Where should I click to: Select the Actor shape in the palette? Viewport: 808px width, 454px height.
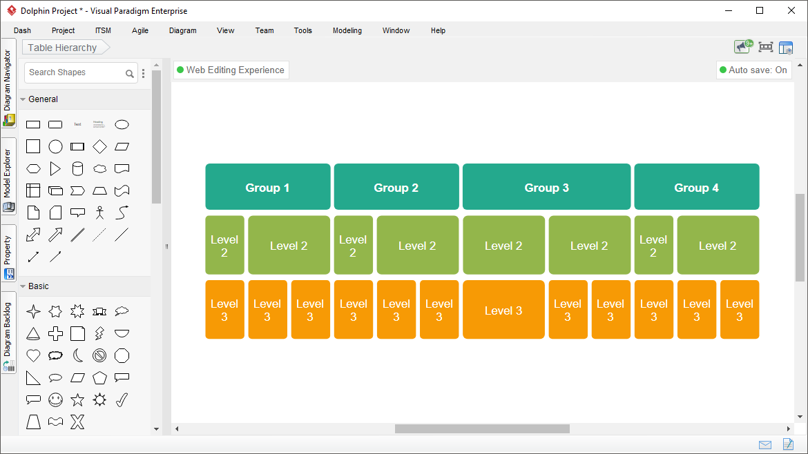99,212
